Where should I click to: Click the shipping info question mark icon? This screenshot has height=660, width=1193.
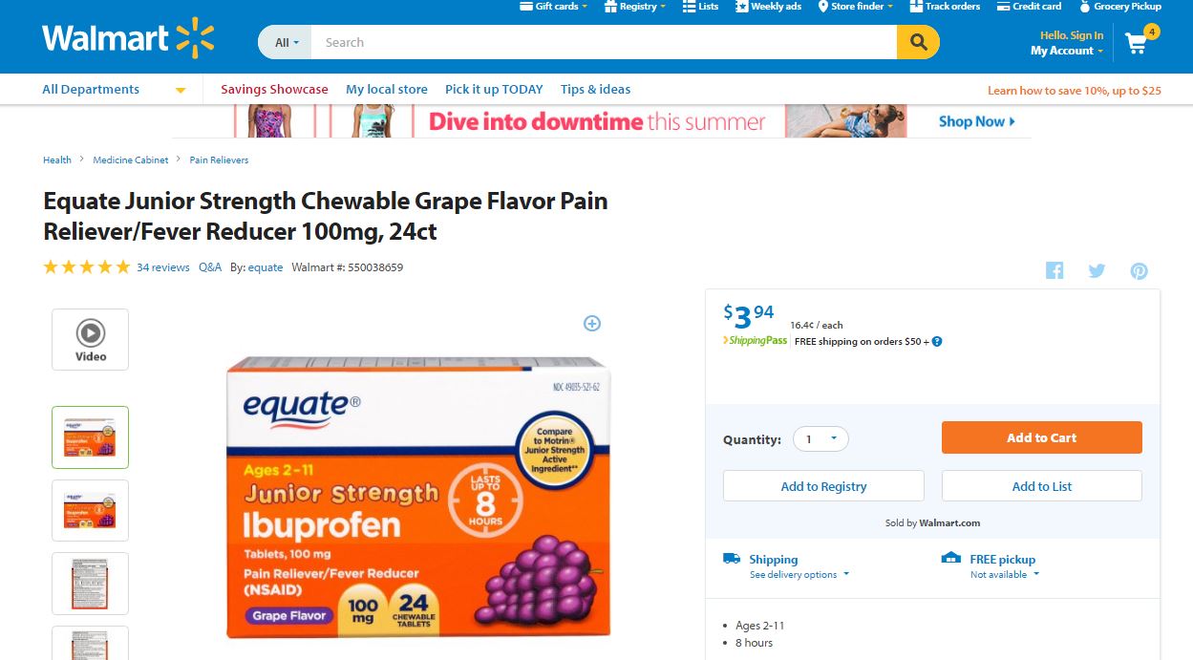(937, 342)
